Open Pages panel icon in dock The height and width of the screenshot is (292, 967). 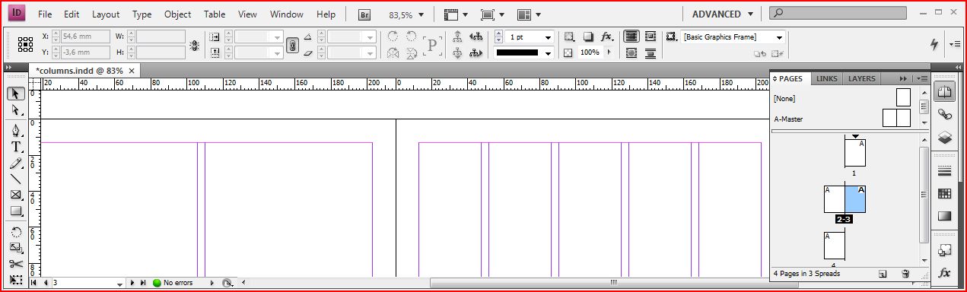[x=944, y=92]
